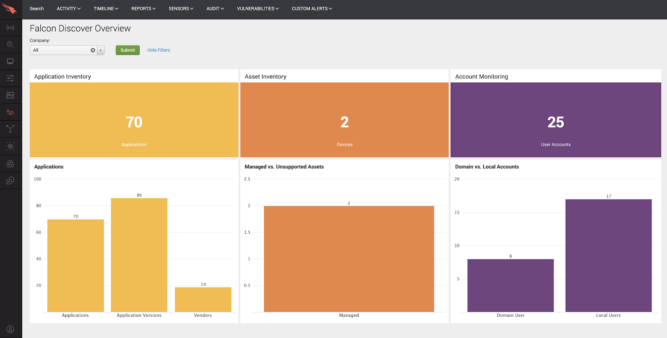Click the purple 25 User Accounts tile
667x338 pixels.
pos(556,120)
